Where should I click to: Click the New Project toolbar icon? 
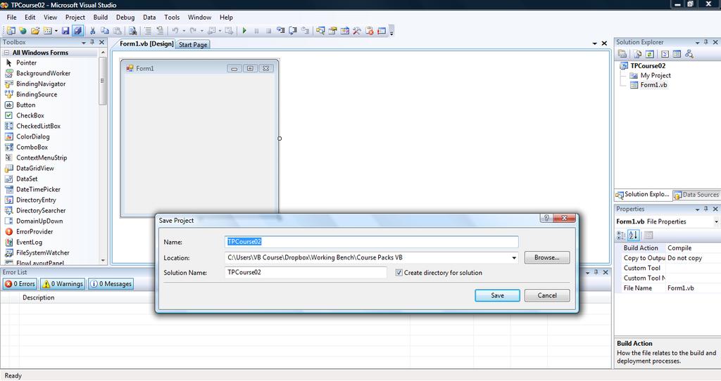click(11, 31)
